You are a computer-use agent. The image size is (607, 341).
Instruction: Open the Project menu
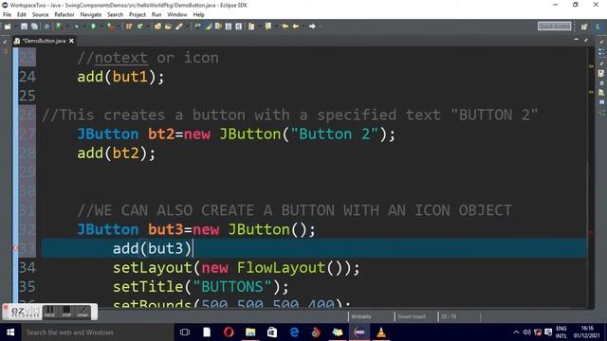(x=138, y=15)
